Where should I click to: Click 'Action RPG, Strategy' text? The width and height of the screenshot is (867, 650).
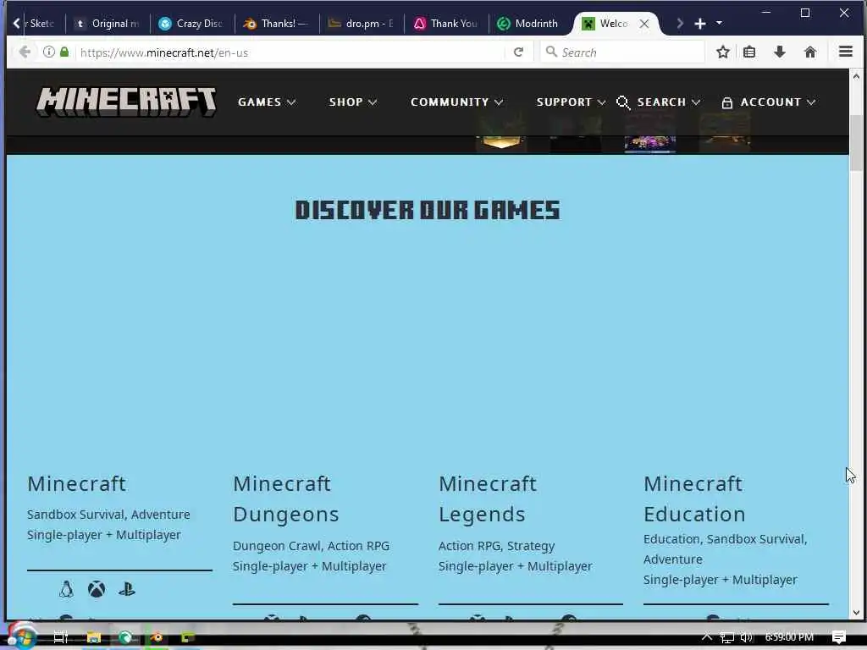tap(496, 546)
